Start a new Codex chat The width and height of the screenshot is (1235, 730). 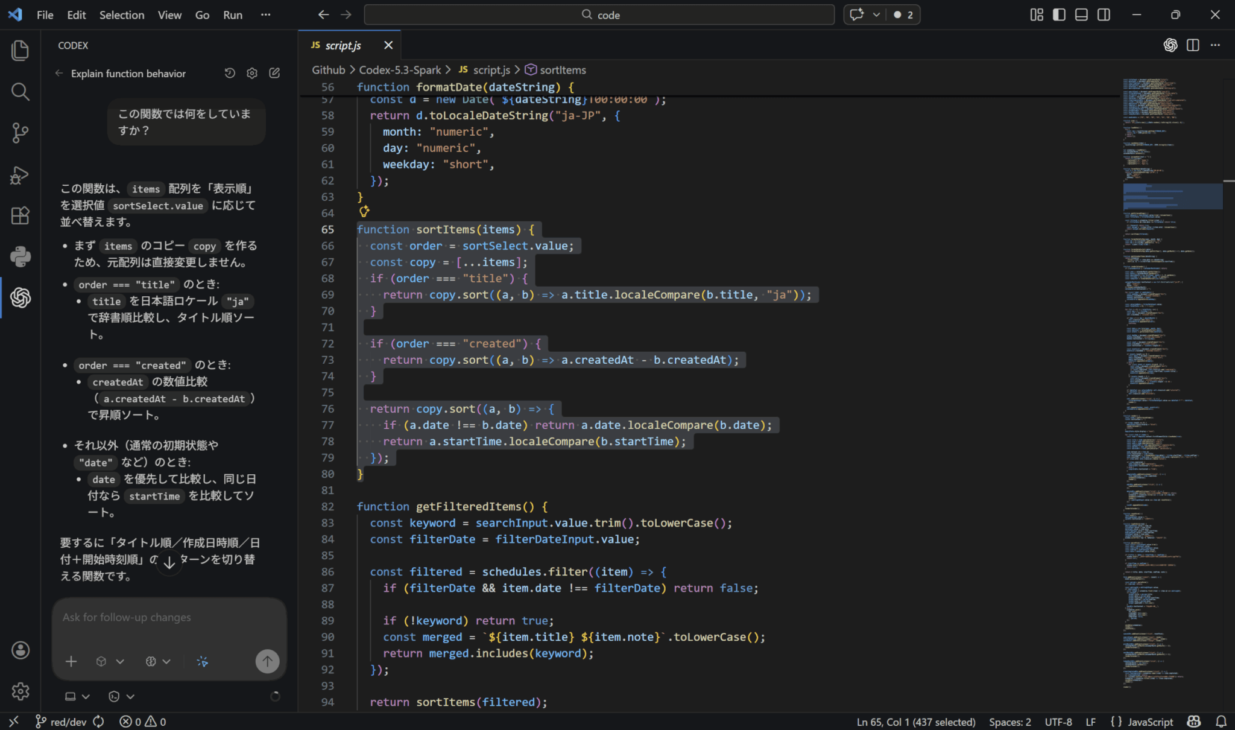[274, 73]
